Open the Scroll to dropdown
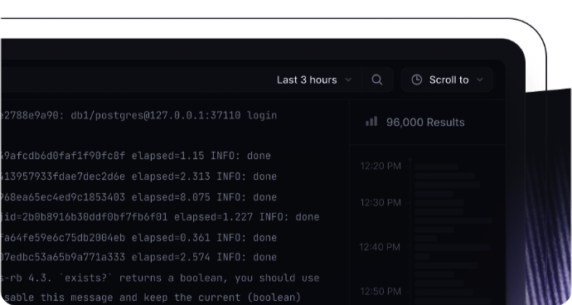This screenshot has width=572, height=305. [447, 80]
